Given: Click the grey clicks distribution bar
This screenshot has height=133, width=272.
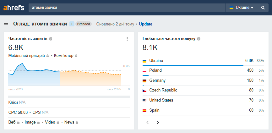Looking at the screenshot, I should point(69,97).
